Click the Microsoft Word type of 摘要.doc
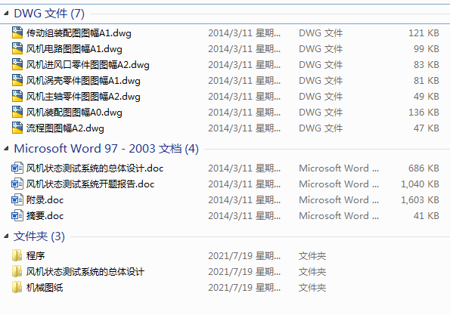450x315 pixels. [339, 216]
